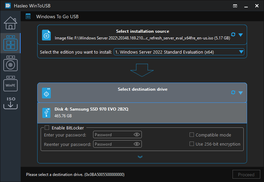Refresh the installation source list

coord(233,34)
